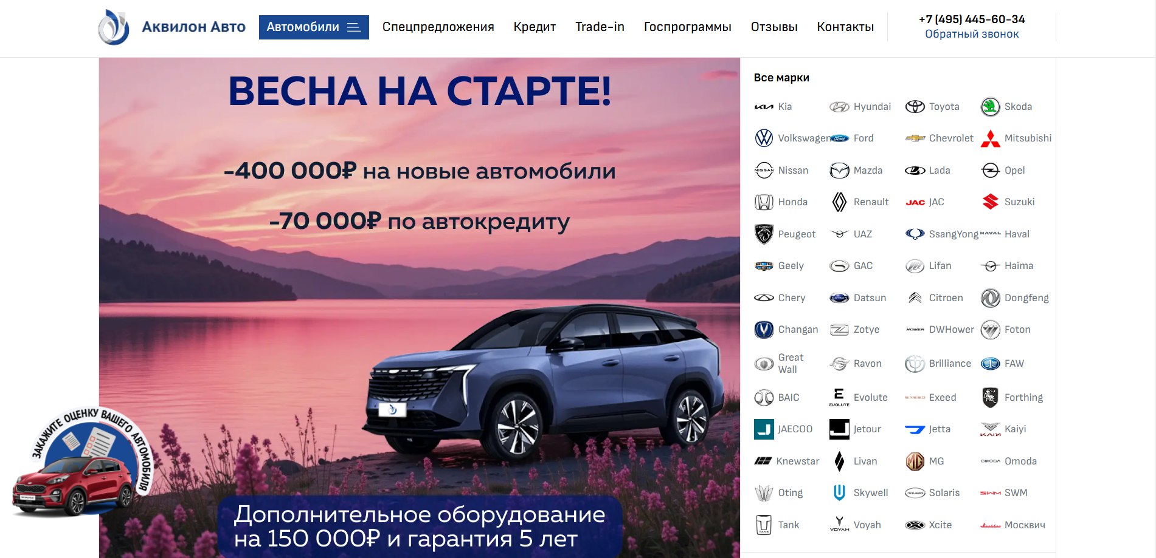Request Обратный звонок callback
Viewport: 1156px width, 558px height.
pyautogui.click(x=972, y=34)
